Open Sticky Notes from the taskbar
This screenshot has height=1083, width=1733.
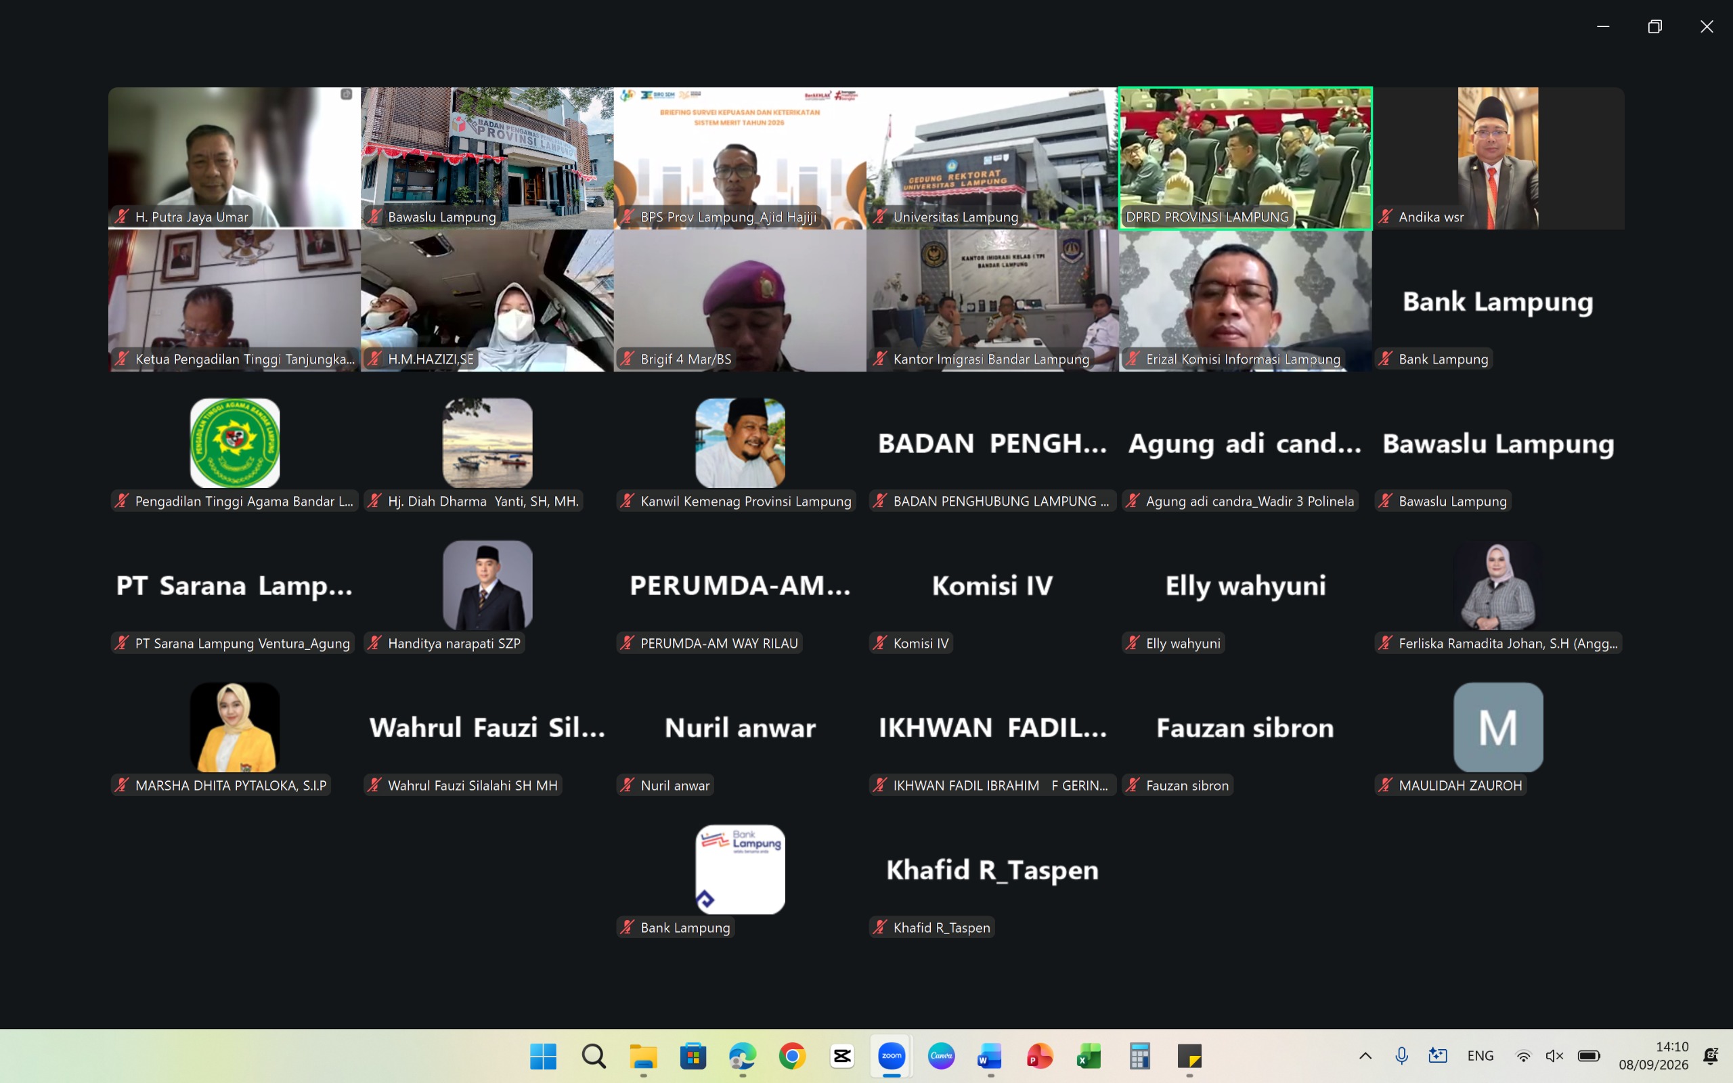1189,1056
